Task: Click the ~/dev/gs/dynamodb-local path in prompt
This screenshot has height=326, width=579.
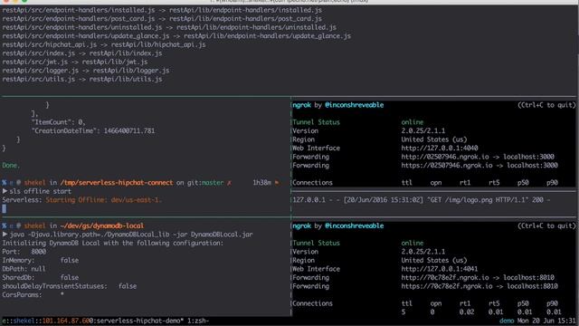Action: click(x=102, y=225)
